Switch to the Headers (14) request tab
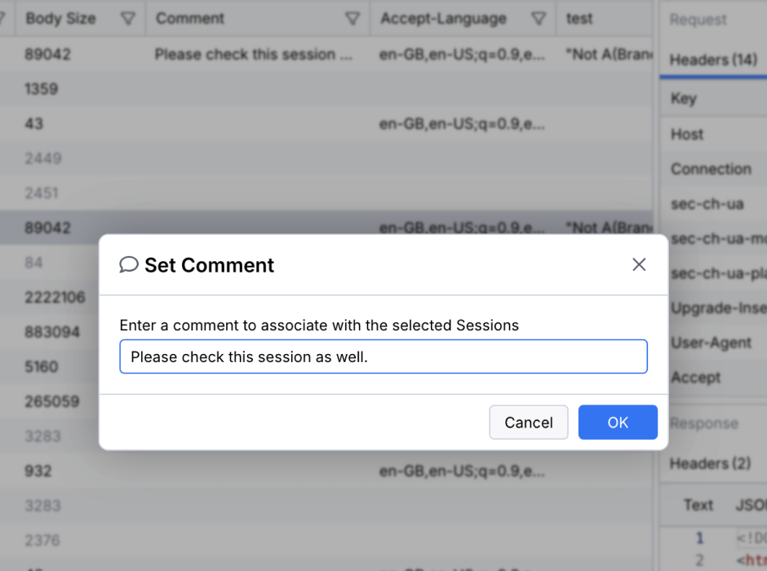 point(713,60)
